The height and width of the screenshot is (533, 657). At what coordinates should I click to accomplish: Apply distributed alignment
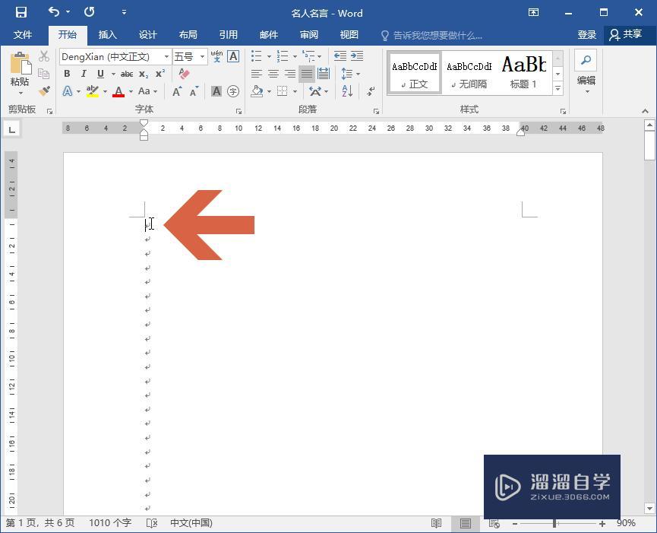pos(324,75)
